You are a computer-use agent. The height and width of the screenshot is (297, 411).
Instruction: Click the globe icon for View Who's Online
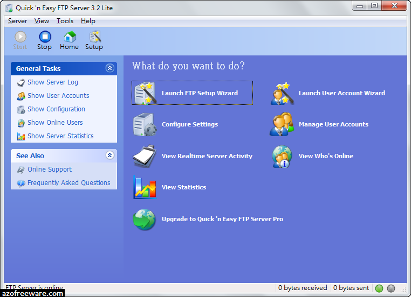pyautogui.click(x=282, y=157)
